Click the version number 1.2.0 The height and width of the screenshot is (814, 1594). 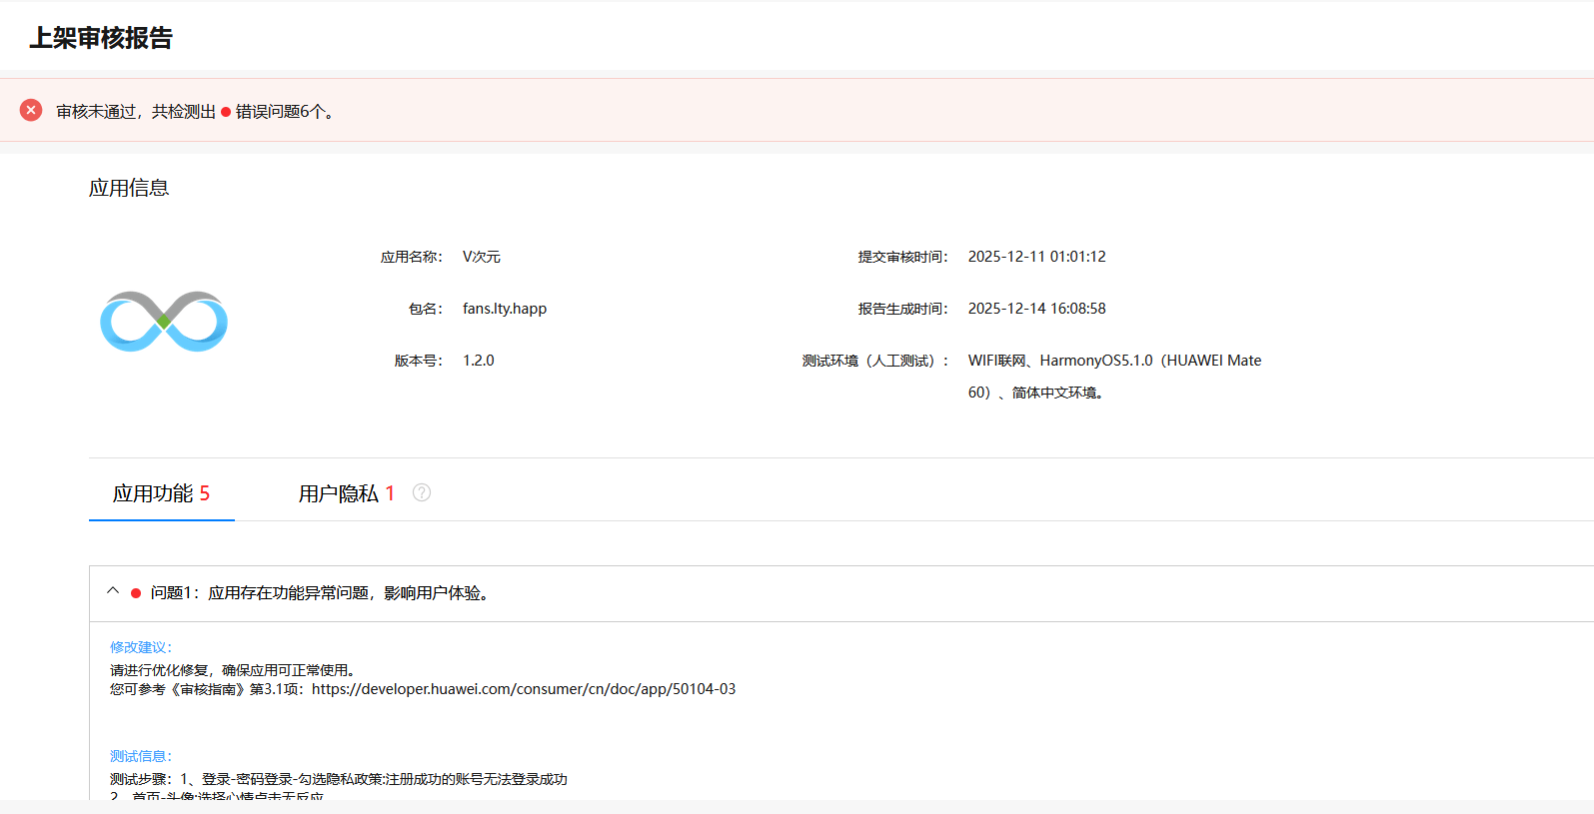click(x=478, y=361)
